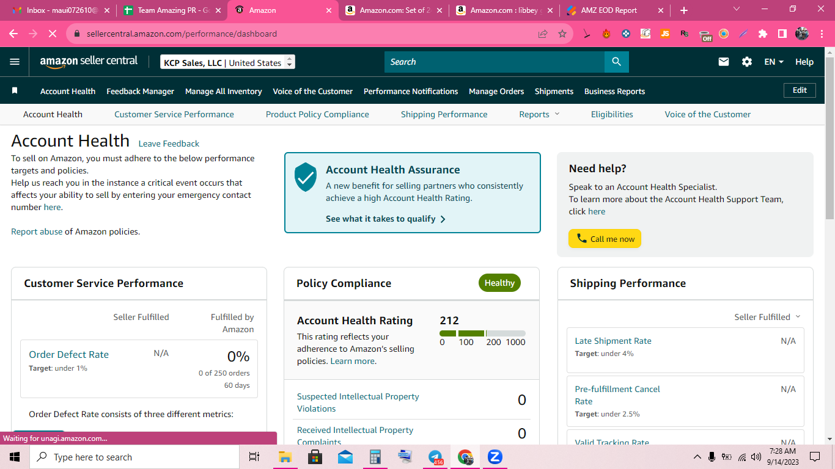Click the Amazon Seller Central logo

pos(89,62)
